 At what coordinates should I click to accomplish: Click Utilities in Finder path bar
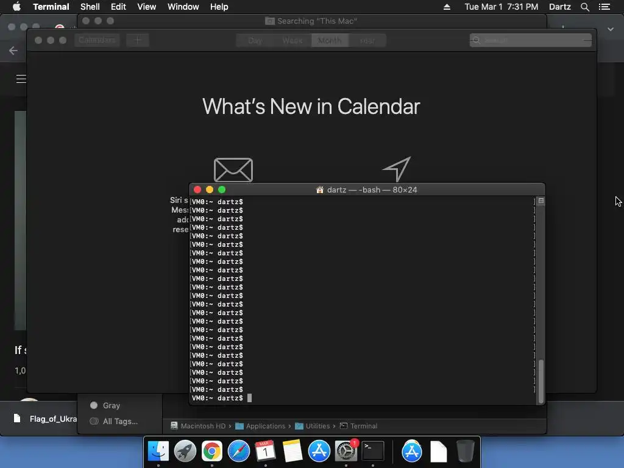[313, 426]
